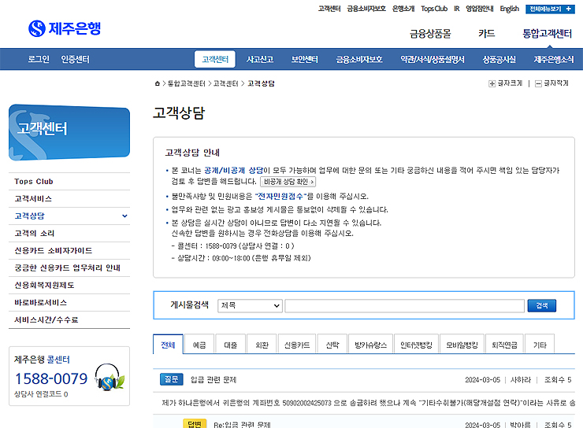Click 통합고객센터 in the breadcrumb
Image resolution: width=583 pixels, height=428 pixels.
186,83
